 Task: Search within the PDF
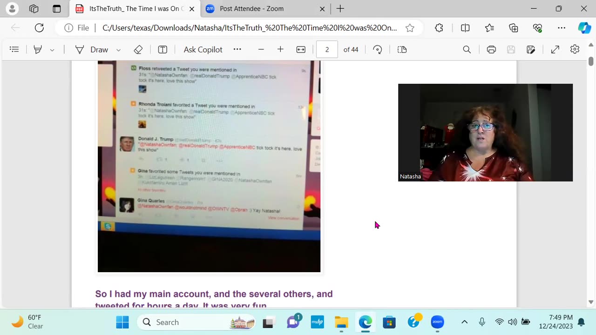coord(467,49)
